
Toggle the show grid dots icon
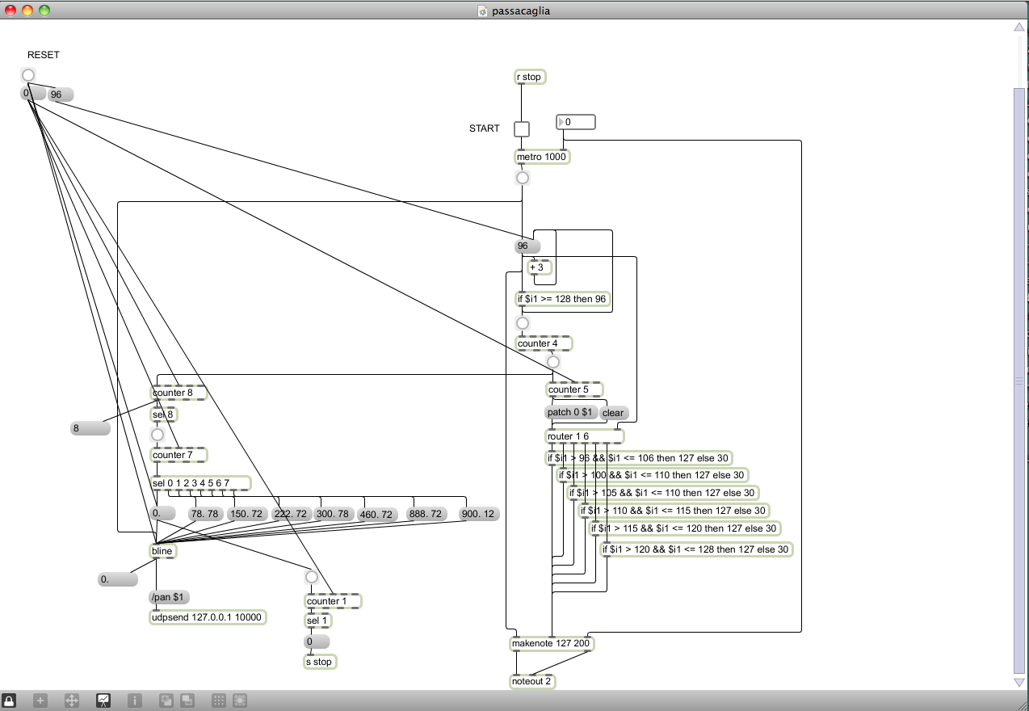click(x=219, y=700)
